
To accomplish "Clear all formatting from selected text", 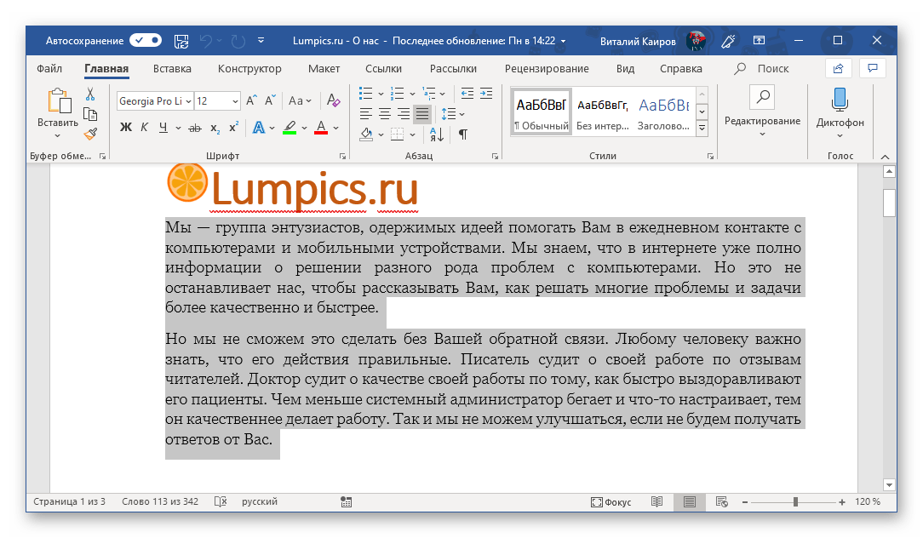I will 333,100.
